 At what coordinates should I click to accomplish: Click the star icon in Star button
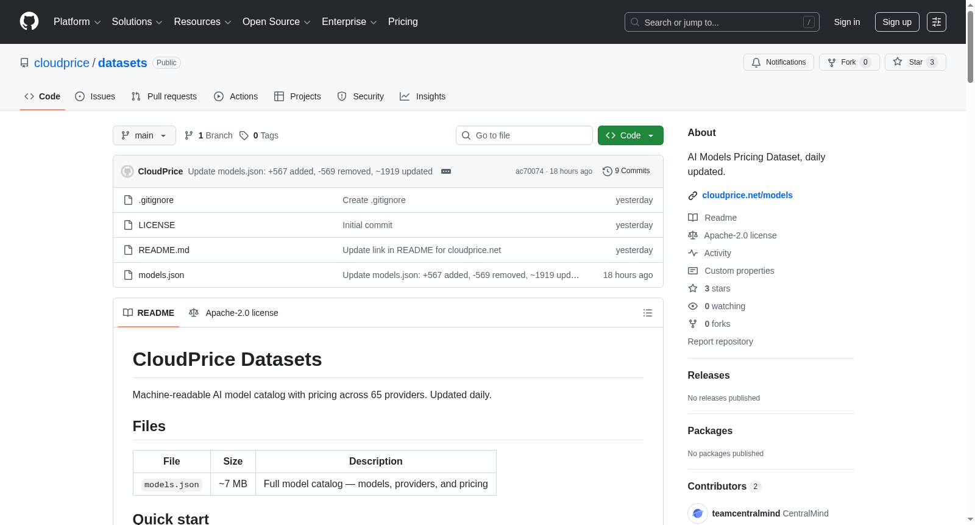pyautogui.click(x=898, y=62)
